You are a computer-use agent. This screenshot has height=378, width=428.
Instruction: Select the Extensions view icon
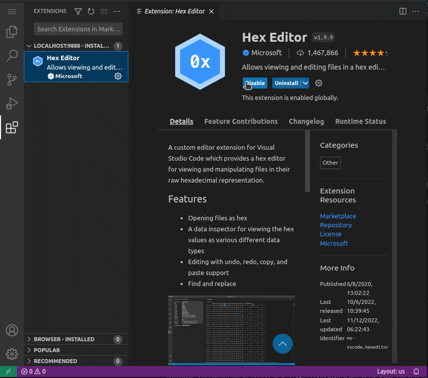[x=12, y=127]
